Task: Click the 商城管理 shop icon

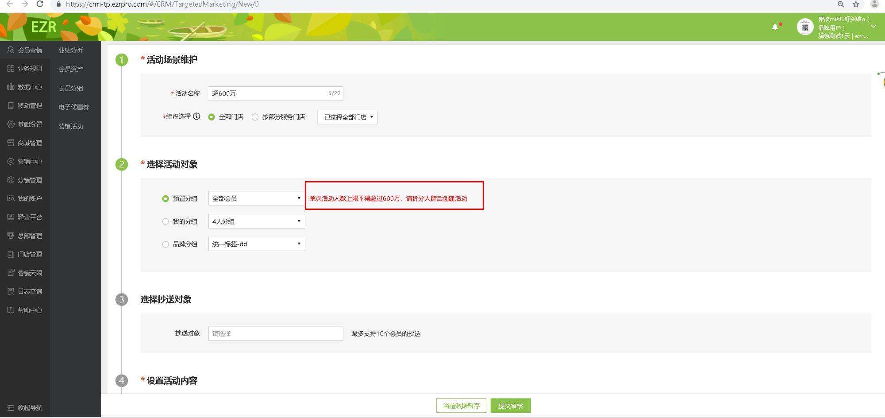Action: coord(11,143)
